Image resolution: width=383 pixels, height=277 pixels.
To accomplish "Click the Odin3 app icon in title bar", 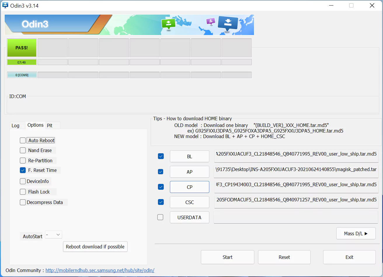I will [5, 6].
